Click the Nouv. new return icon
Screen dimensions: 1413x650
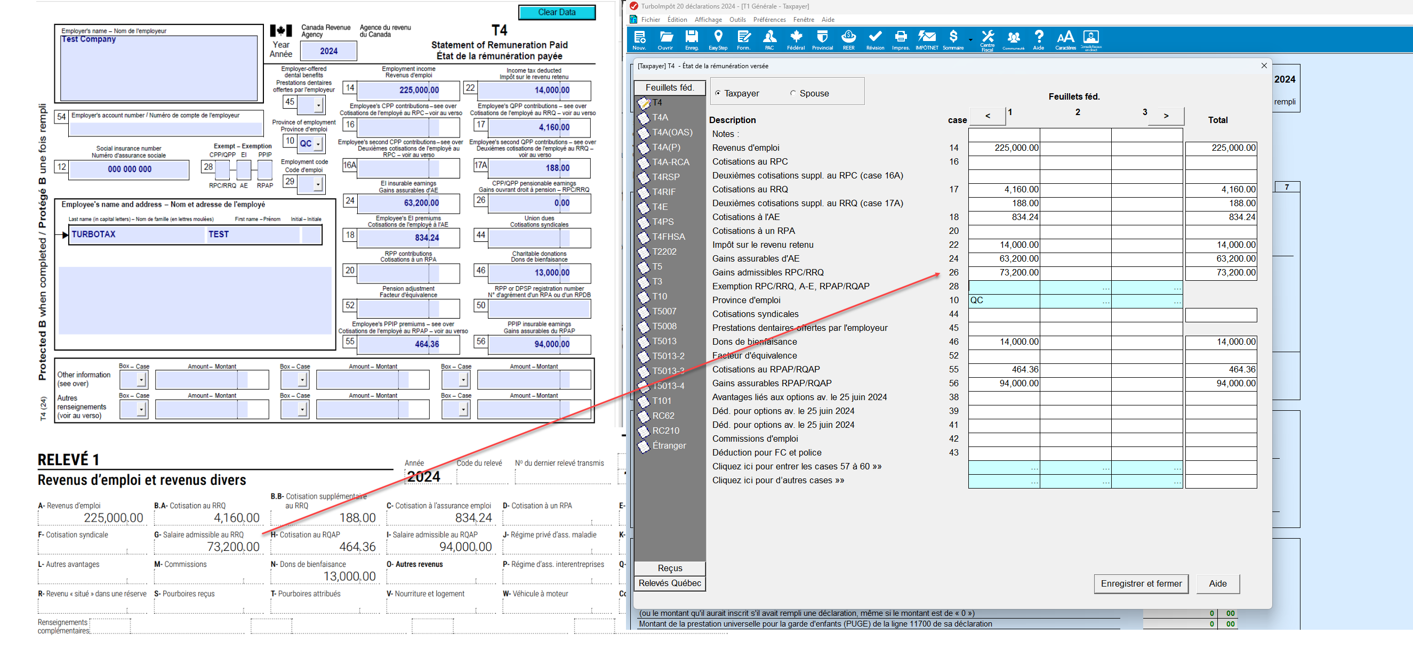[639, 39]
